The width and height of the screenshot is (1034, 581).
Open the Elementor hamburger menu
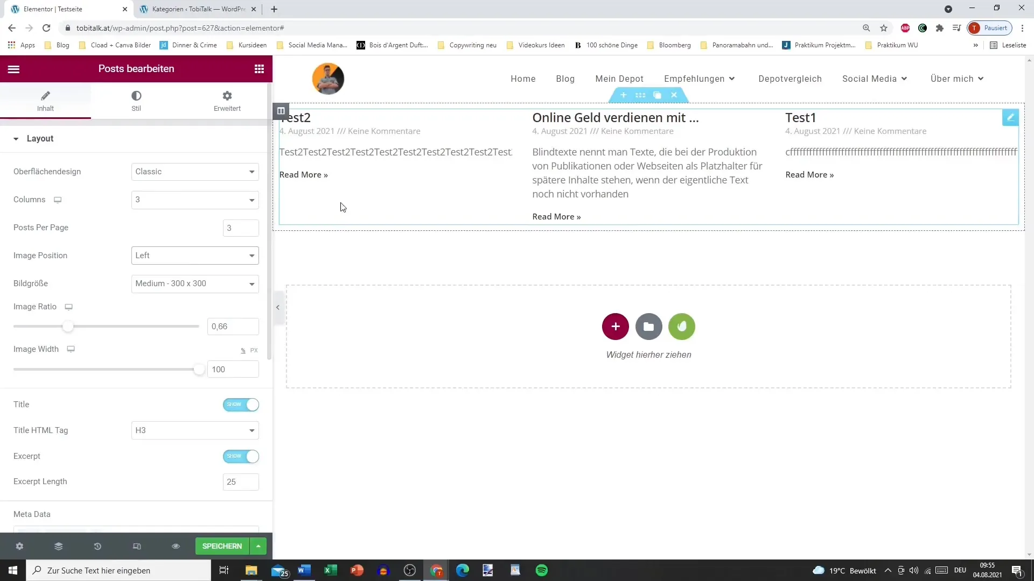[x=13, y=69]
